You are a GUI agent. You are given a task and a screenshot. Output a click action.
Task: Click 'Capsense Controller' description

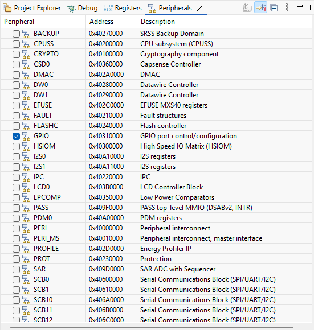pos(170,64)
